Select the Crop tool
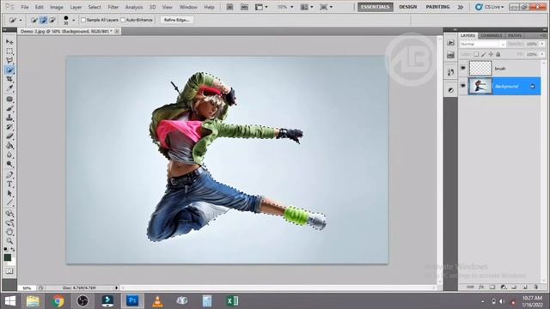Image resolution: width=550 pixels, height=309 pixels. 9,79
